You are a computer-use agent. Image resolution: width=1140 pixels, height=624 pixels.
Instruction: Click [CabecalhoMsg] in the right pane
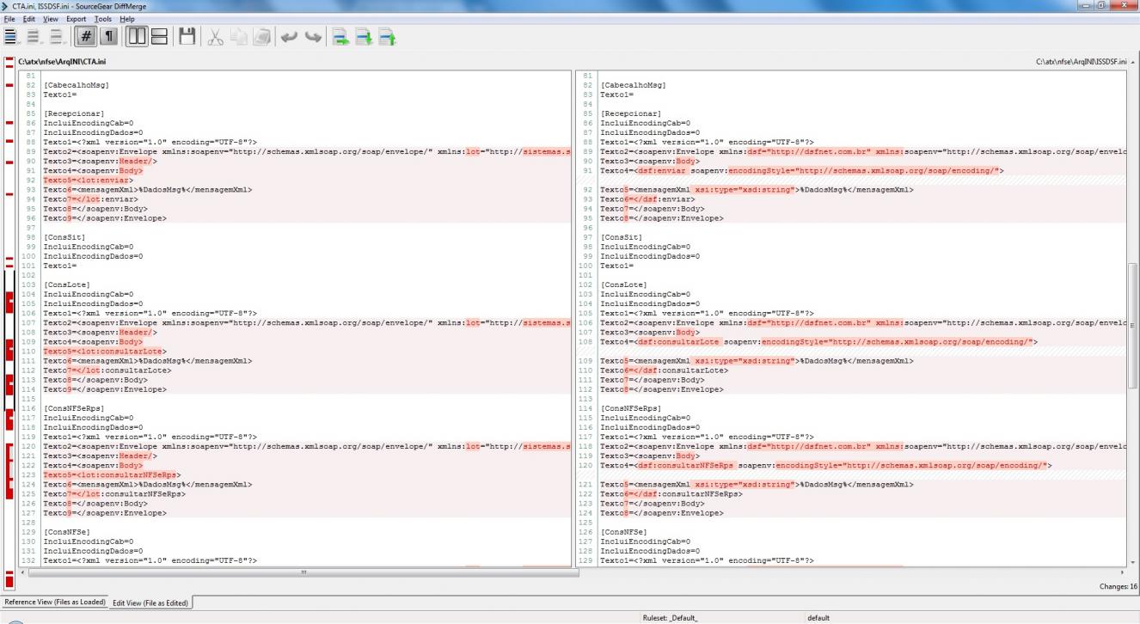click(633, 85)
